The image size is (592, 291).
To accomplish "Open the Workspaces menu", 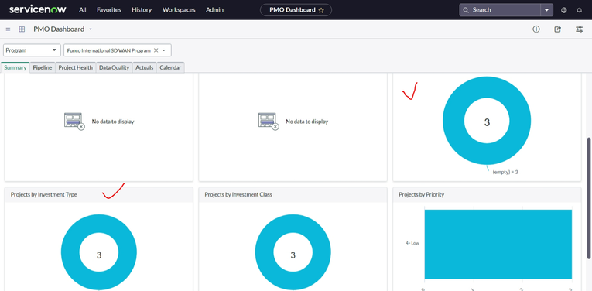I will pos(179,10).
